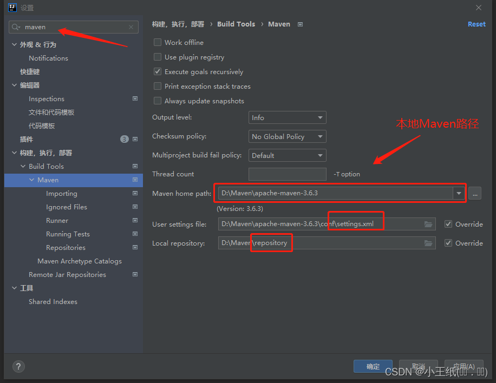Select Build Tools in the breadcrumb
Viewport: 496px width, 383px height.
pyautogui.click(x=236, y=24)
